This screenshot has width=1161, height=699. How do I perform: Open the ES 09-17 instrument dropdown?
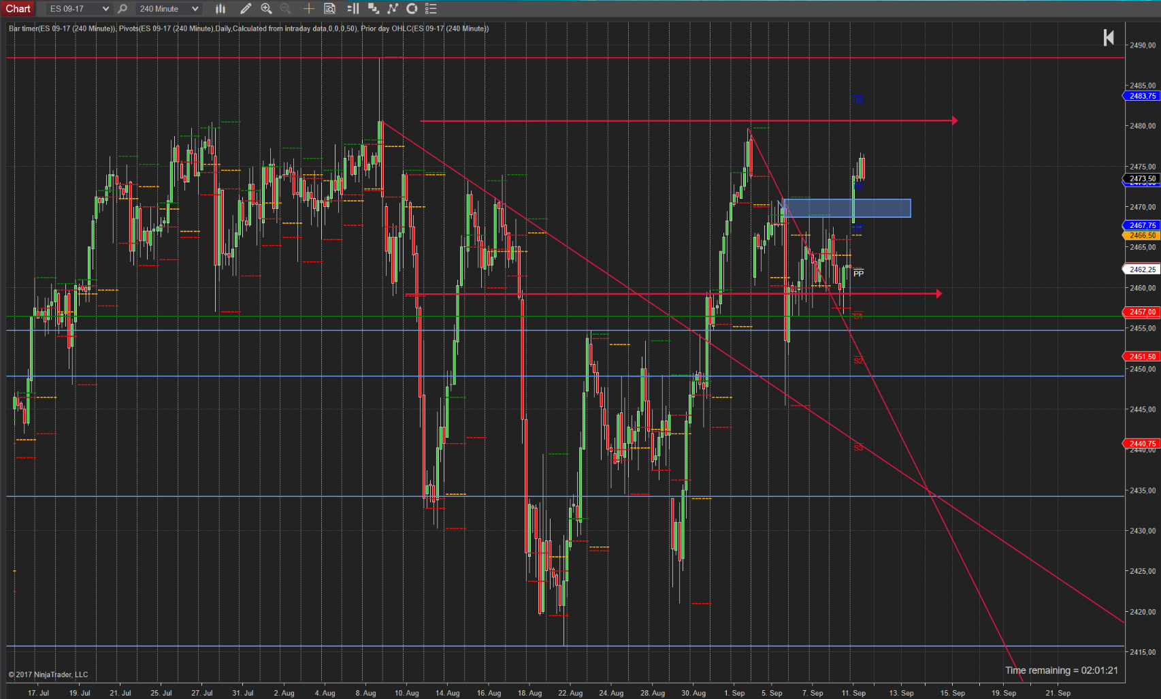78,9
